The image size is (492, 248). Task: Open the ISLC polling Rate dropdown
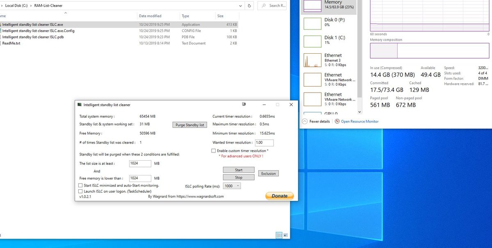pyautogui.click(x=232, y=186)
